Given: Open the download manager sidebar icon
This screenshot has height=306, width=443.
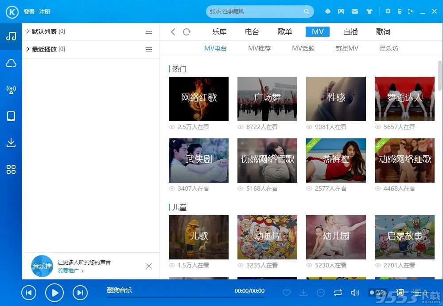Looking at the screenshot, I should coord(11,143).
